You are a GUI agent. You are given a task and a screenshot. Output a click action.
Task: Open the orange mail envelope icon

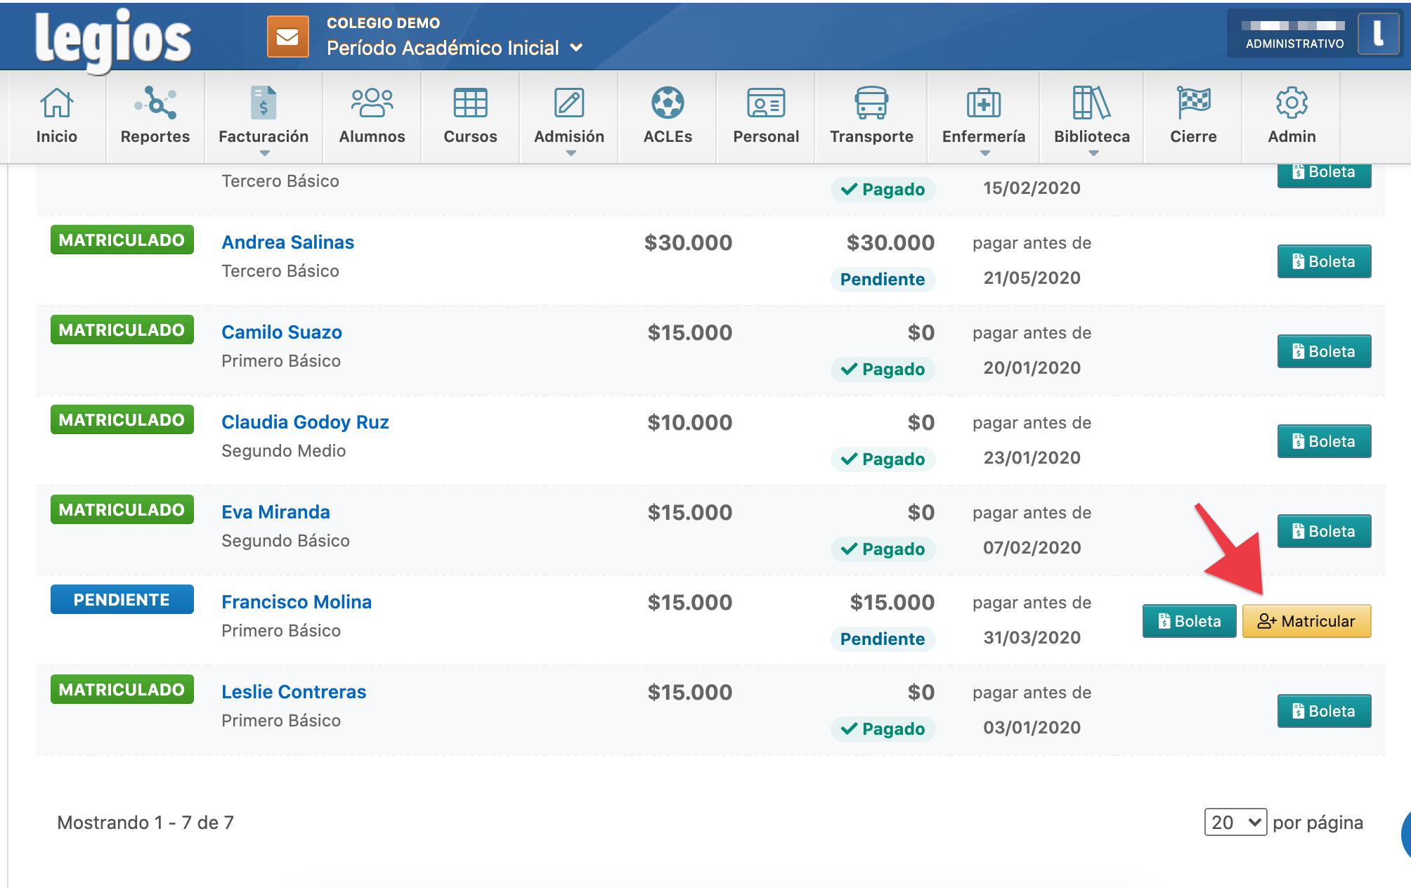(x=287, y=37)
